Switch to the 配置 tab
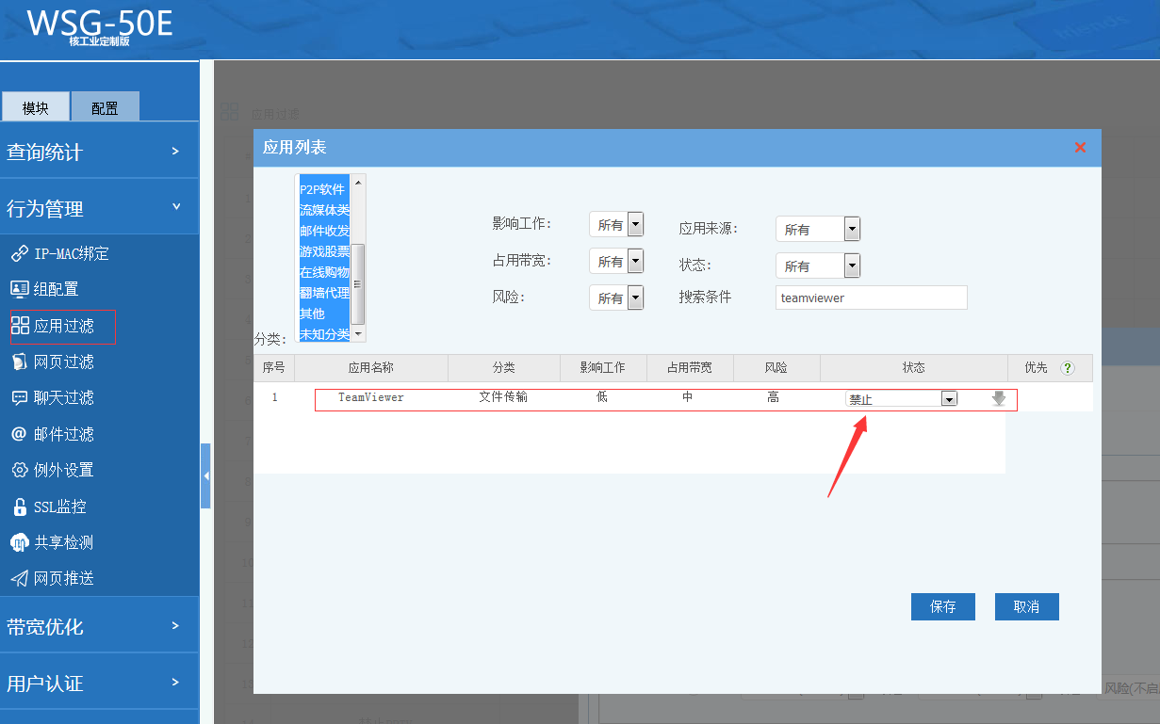Viewport: 1160px width, 724px height. coord(105,107)
